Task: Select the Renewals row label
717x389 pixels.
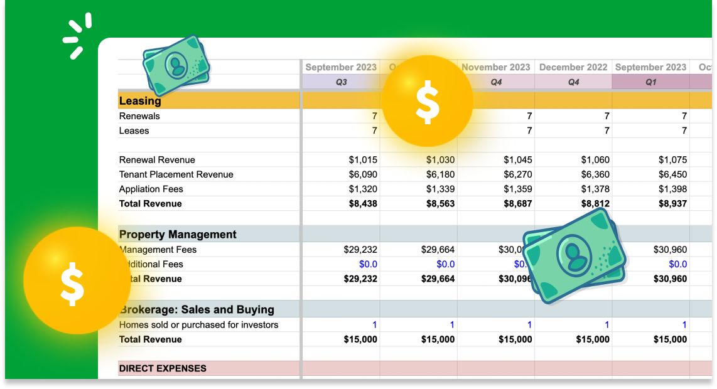Action: (x=139, y=116)
